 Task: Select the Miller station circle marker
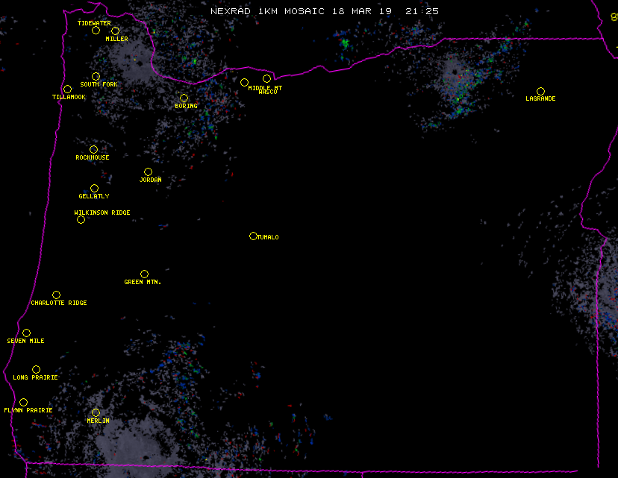(115, 31)
